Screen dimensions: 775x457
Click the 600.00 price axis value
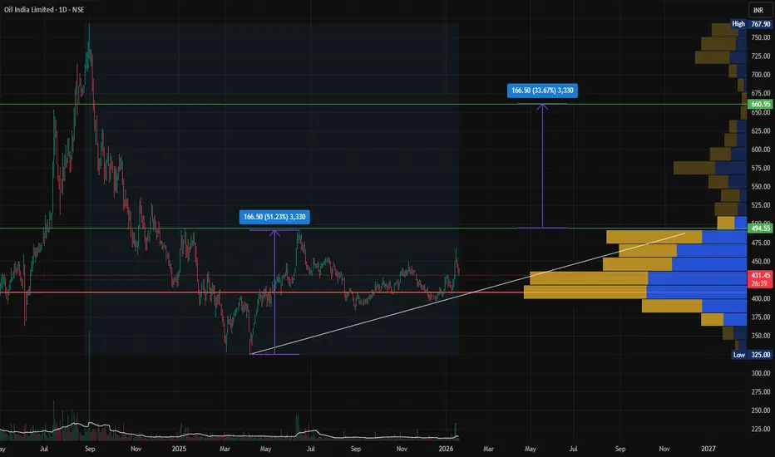(761, 150)
